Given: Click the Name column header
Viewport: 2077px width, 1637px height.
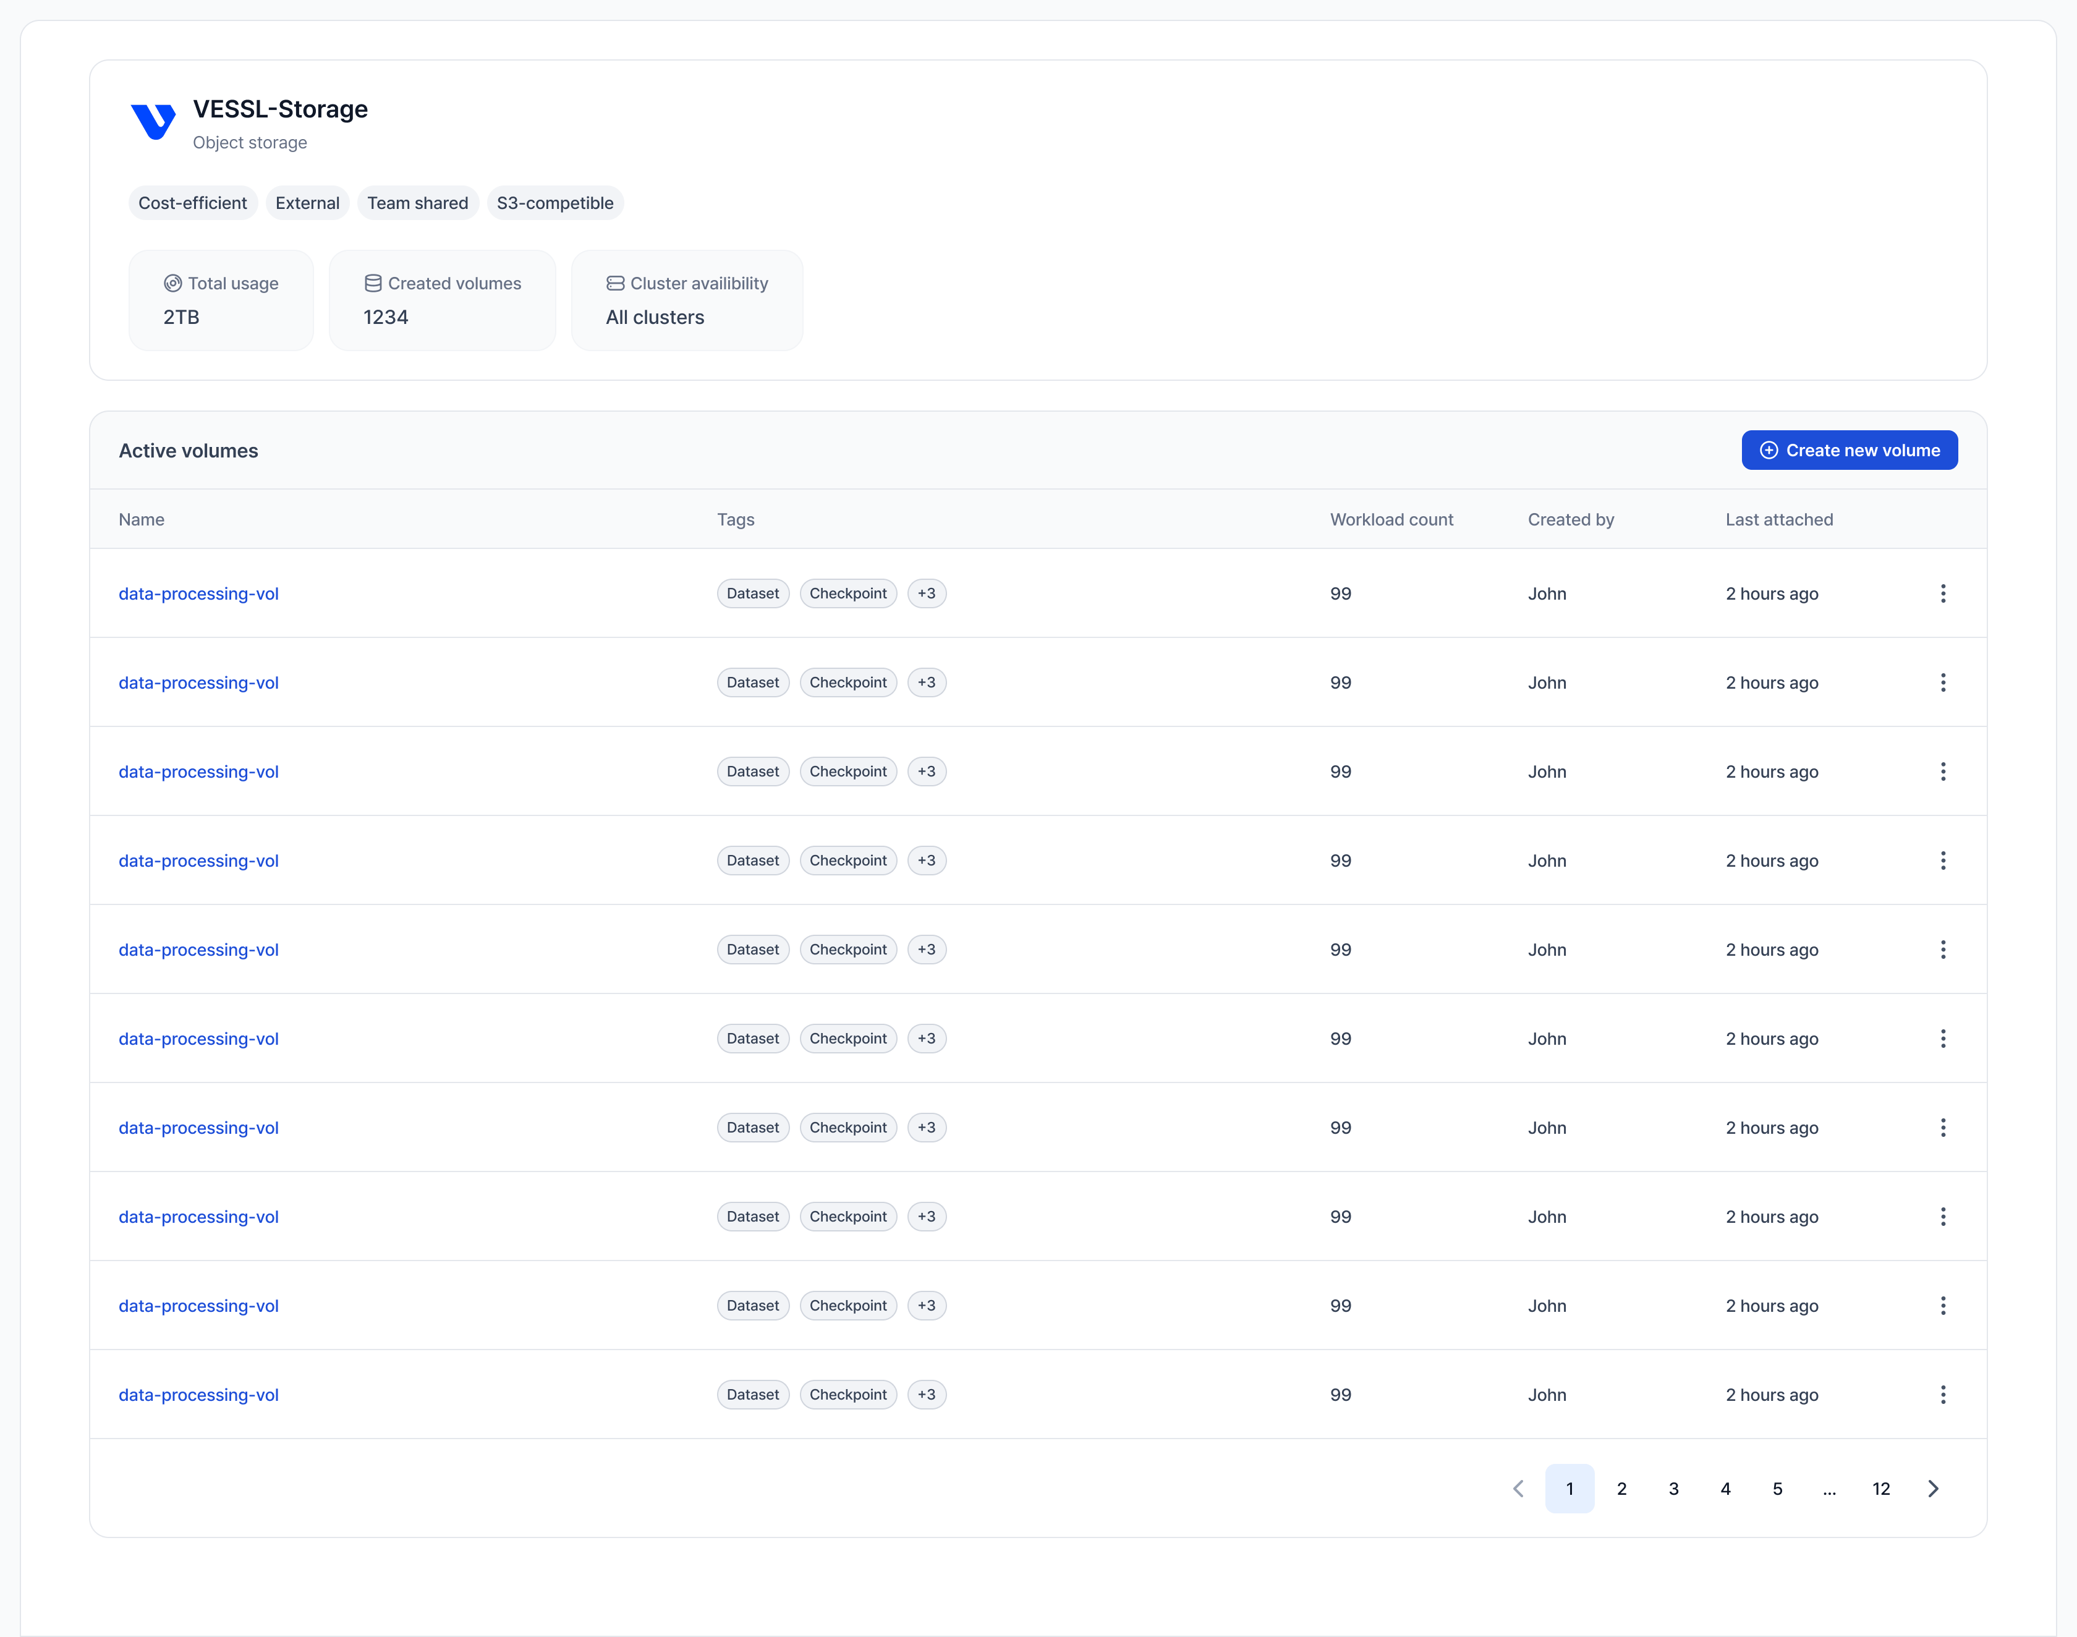Looking at the screenshot, I should (x=142, y=519).
